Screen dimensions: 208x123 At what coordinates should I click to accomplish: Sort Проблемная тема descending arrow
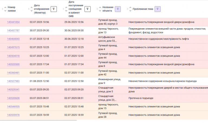(x=130, y=11)
